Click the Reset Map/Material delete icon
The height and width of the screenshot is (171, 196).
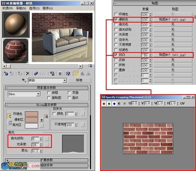[28, 74]
